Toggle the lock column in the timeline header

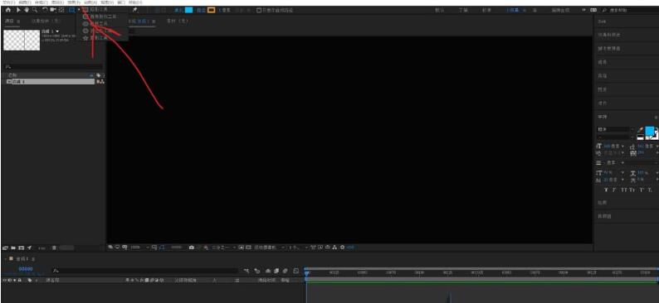pos(19,280)
